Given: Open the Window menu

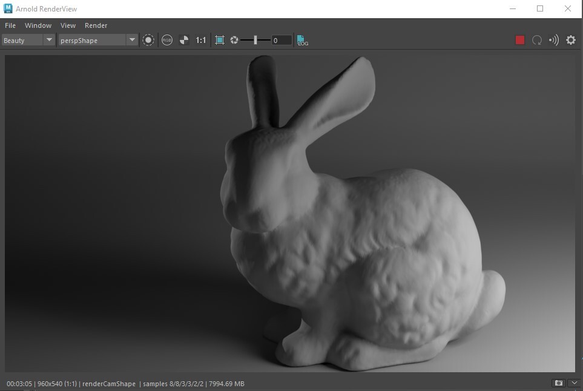Looking at the screenshot, I should pos(38,25).
